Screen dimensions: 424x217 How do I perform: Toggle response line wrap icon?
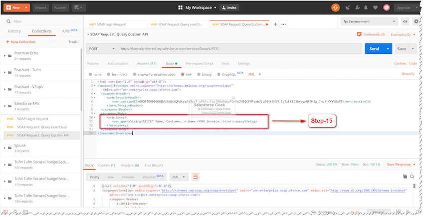[195, 177]
